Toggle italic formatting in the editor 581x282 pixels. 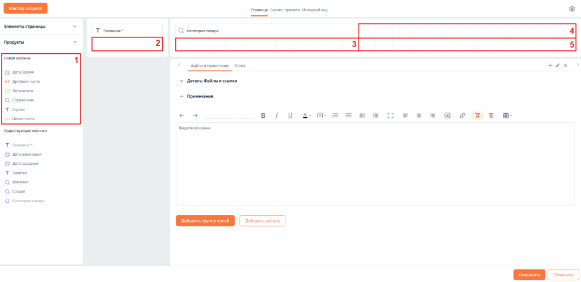pyautogui.click(x=277, y=116)
